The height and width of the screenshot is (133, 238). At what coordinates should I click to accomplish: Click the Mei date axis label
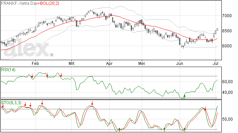[x=141, y=63]
